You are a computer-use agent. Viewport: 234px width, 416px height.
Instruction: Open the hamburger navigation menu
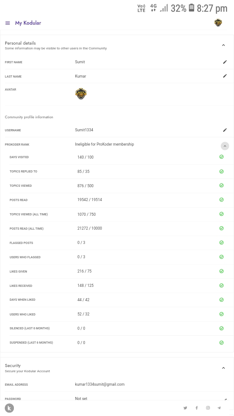(8, 23)
